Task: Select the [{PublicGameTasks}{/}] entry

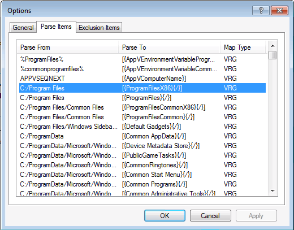Action: point(154,155)
